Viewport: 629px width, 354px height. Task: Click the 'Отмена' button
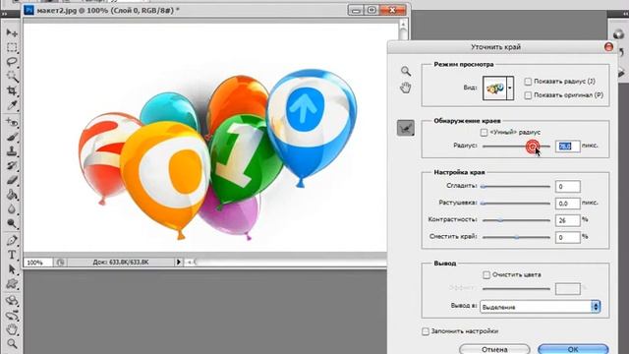coord(494,349)
